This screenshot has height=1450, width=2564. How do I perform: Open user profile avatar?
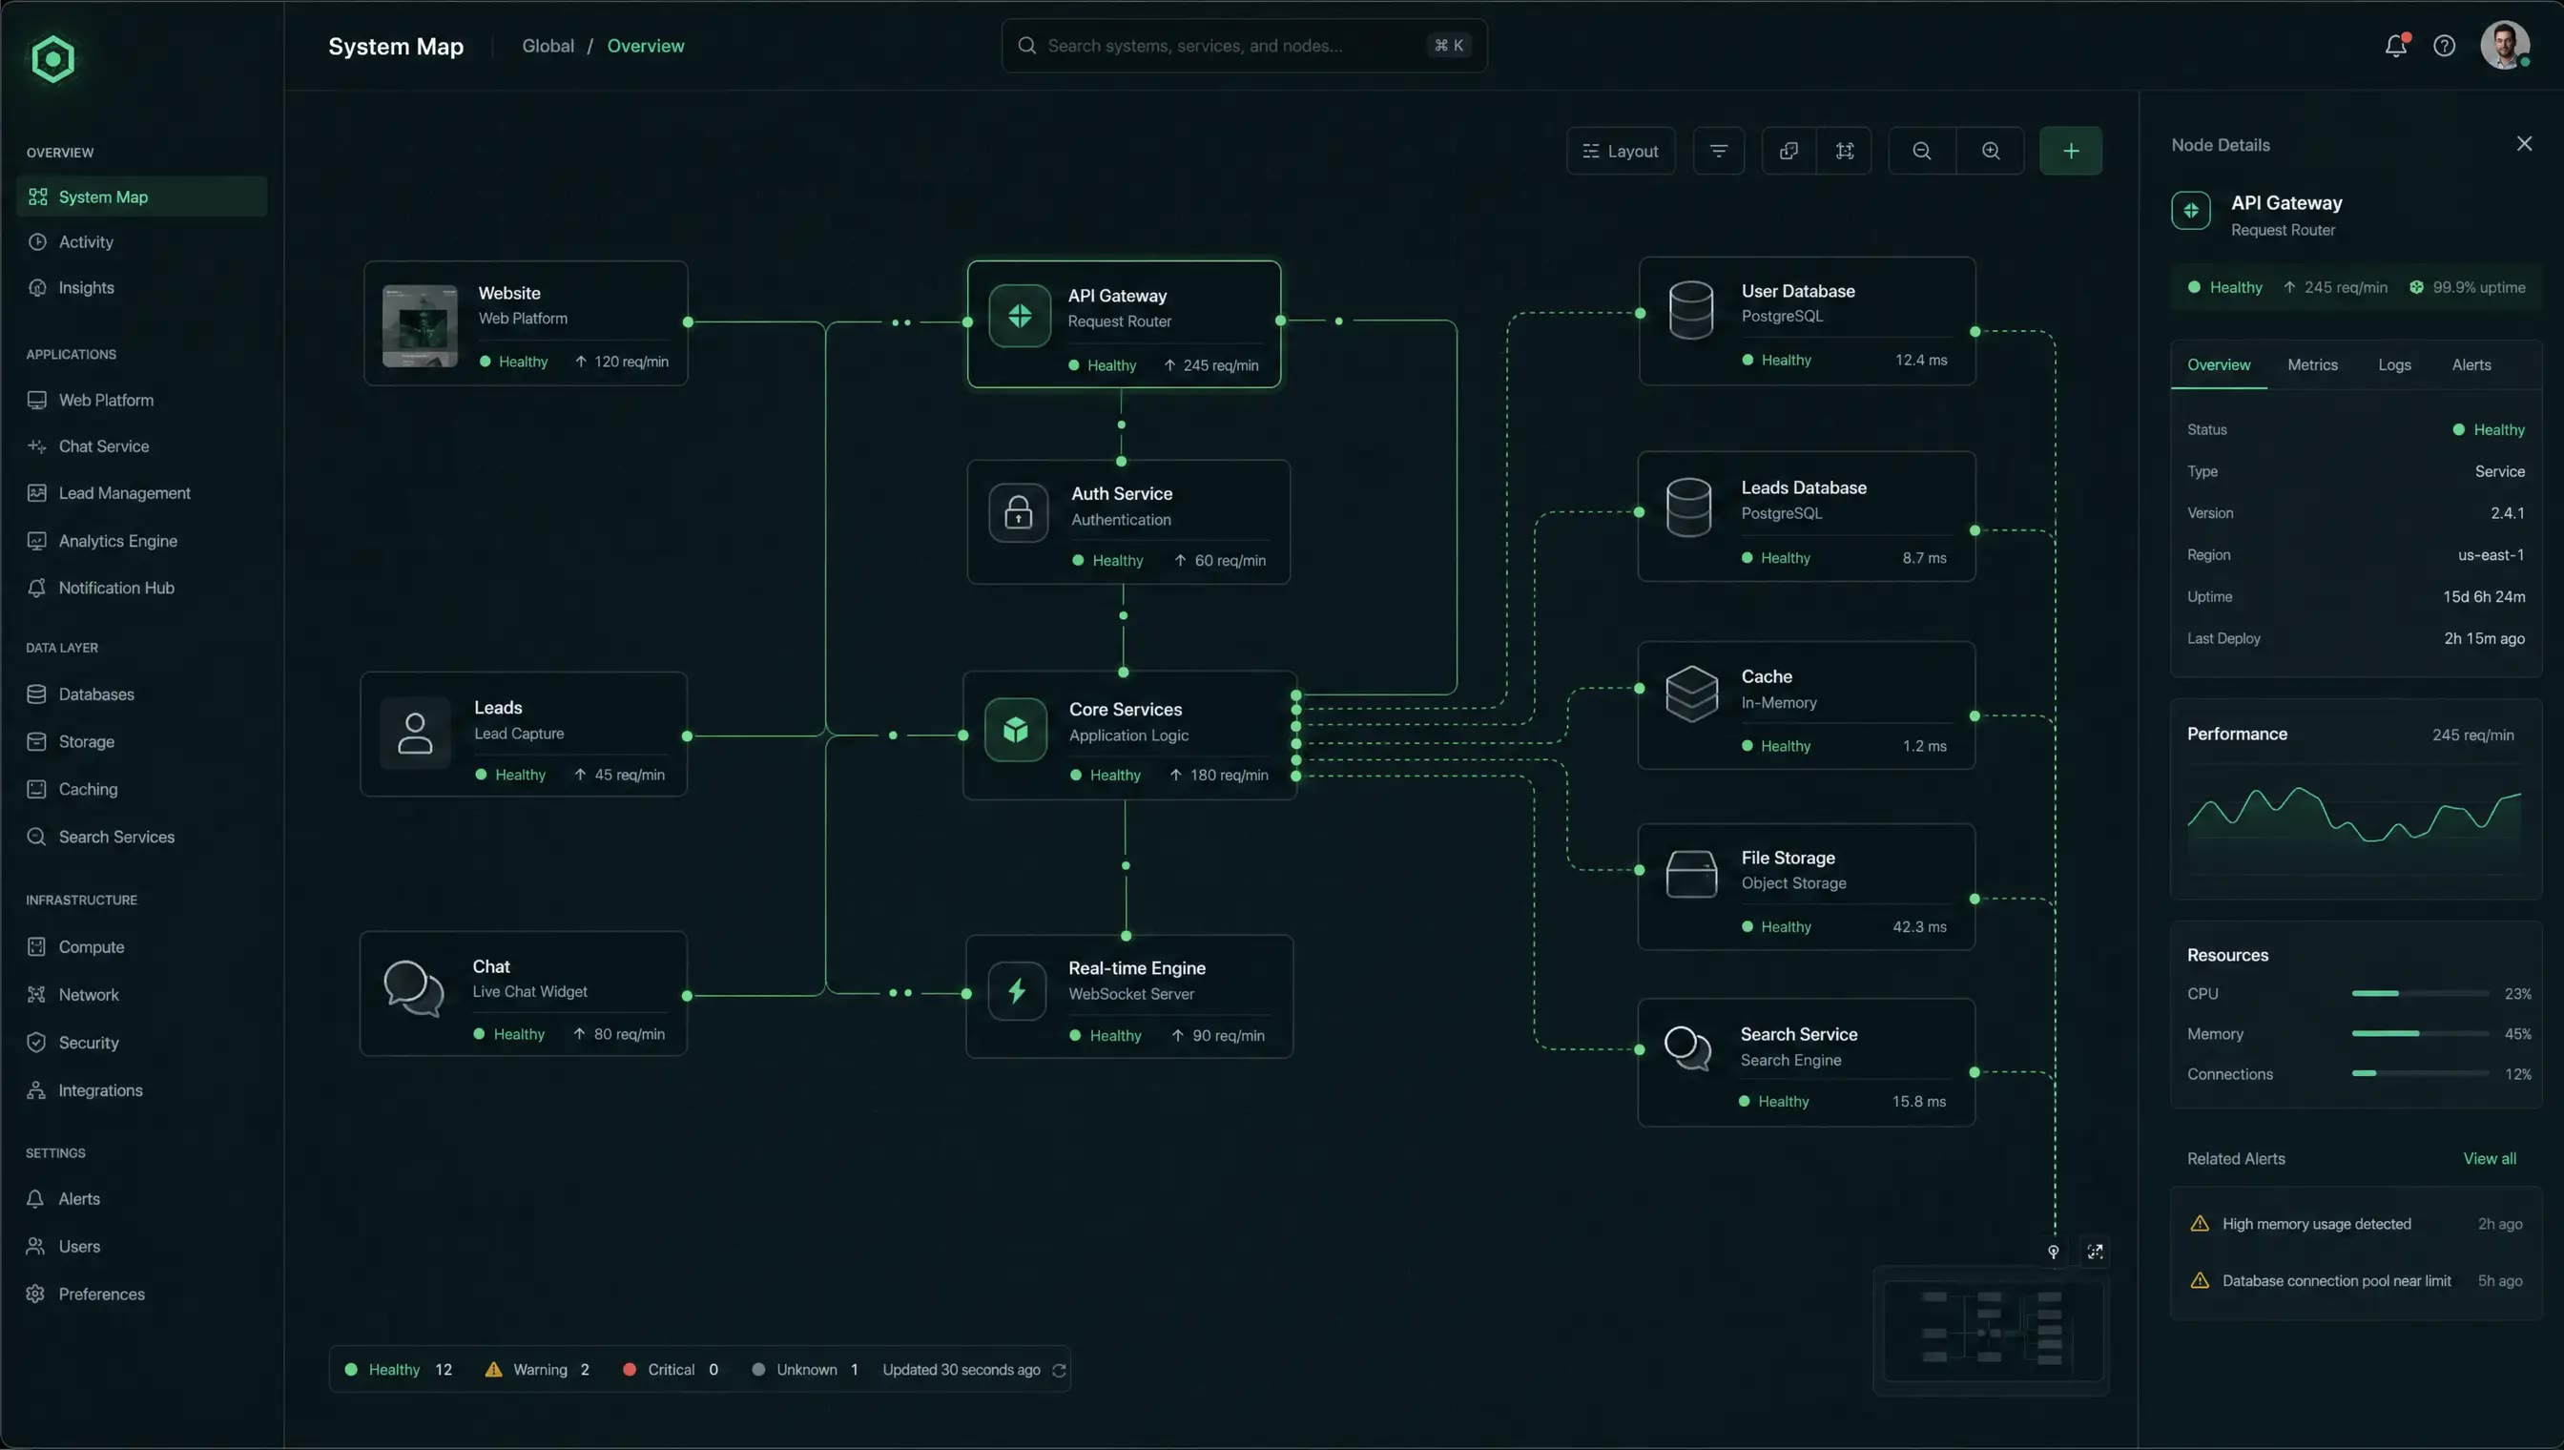2504,46
